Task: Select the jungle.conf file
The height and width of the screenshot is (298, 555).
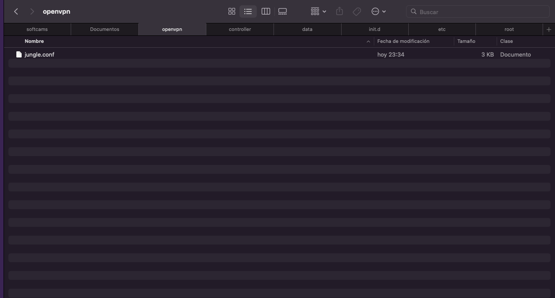Action: (40, 54)
